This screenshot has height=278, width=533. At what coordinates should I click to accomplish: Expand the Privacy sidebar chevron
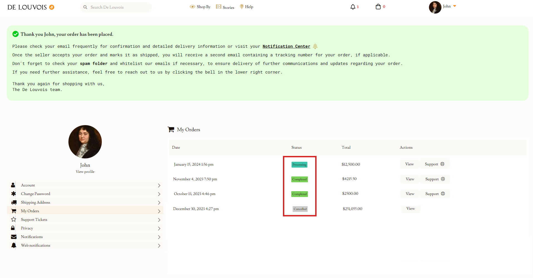tap(159, 228)
